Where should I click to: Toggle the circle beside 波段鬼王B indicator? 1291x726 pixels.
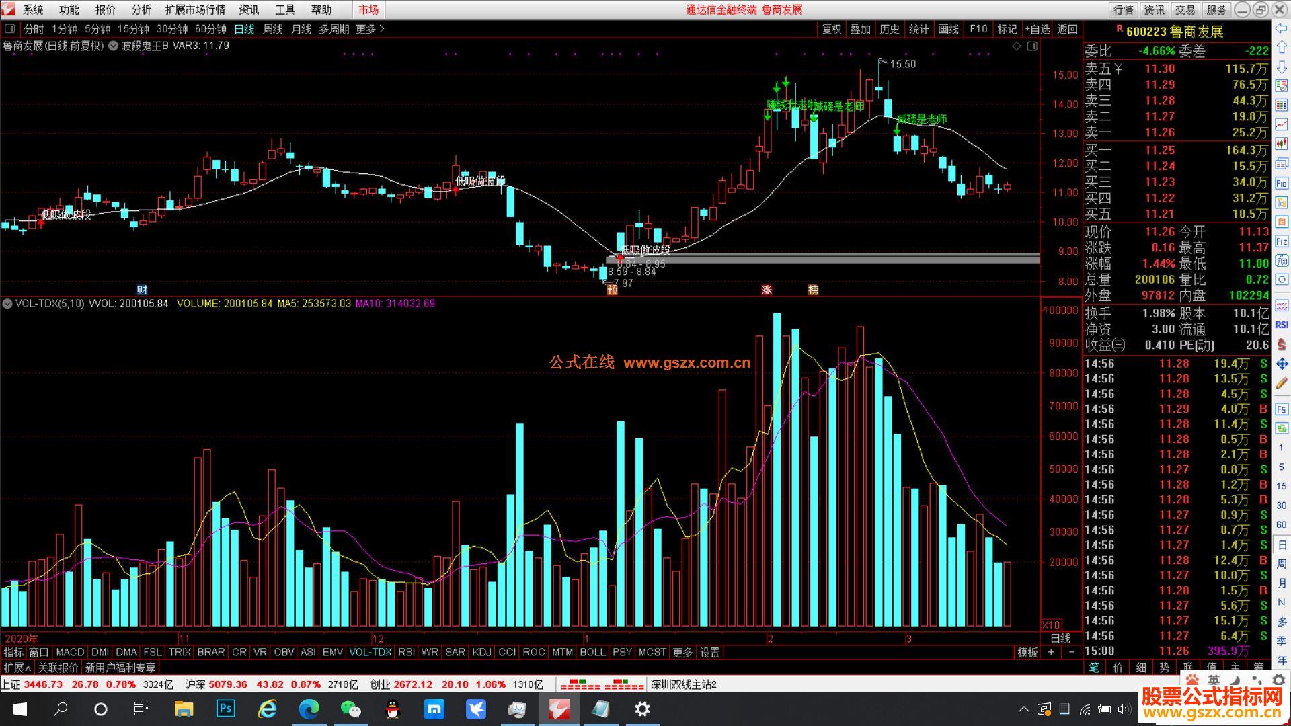click(113, 46)
